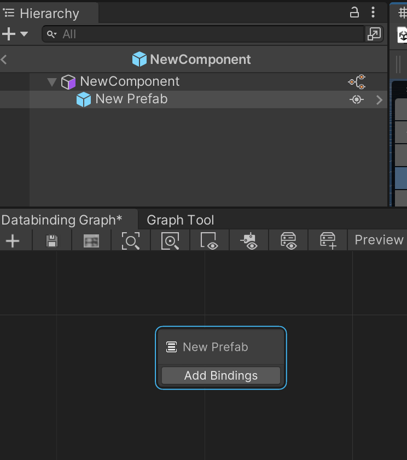The height and width of the screenshot is (460, 407).
Task: Click the frame-selected zoom toolbar icon
Action: coord(170,241)
